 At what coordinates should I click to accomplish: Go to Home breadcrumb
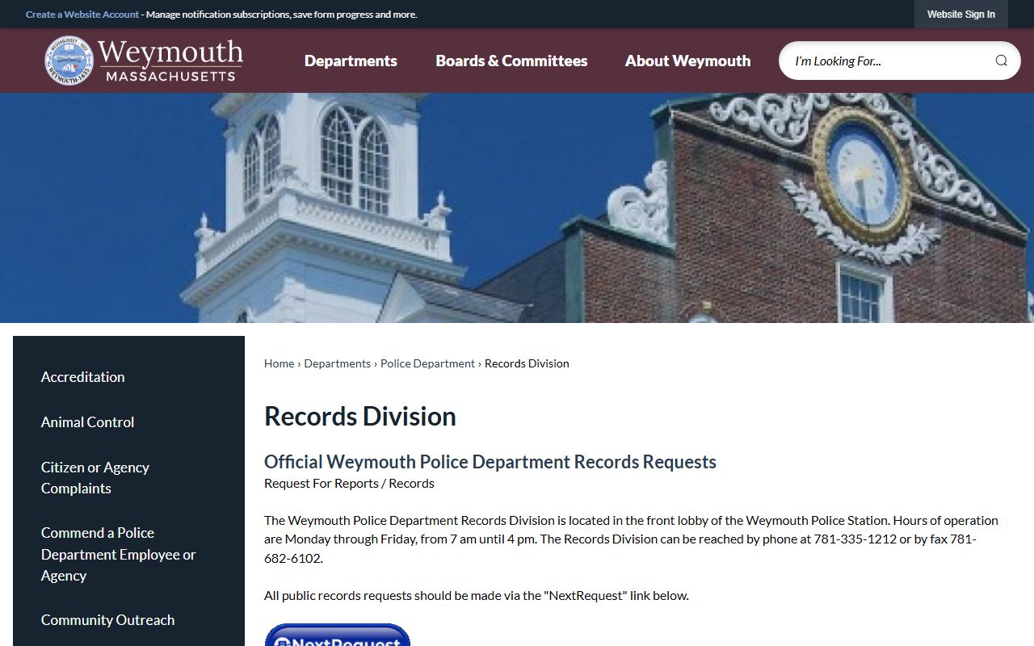pyautogui.click(x=279, y=363)
